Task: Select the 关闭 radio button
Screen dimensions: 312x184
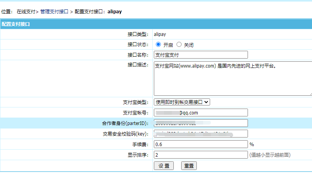Action: pyautogui.click(x=179, y=45)
